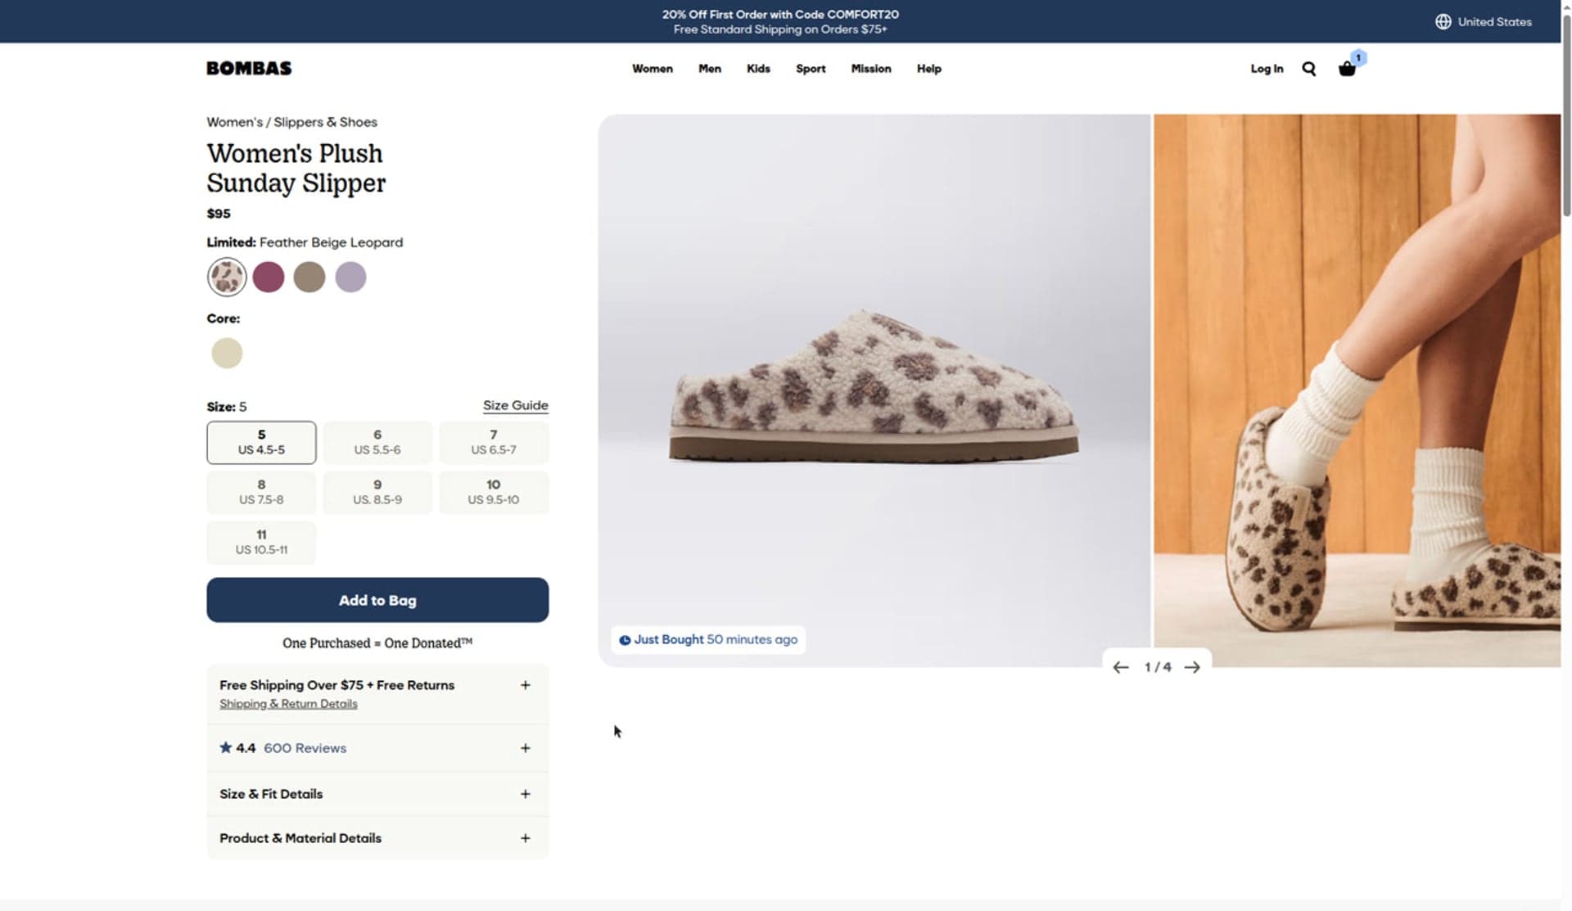Open the Women menu
The image size is (1572, 911).
tap(652, 69)
